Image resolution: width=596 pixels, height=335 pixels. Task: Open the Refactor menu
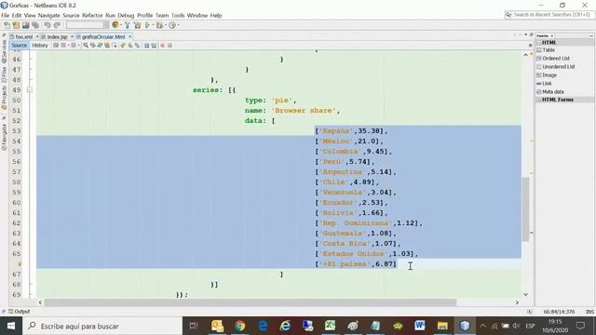click(x=92, y=16)
